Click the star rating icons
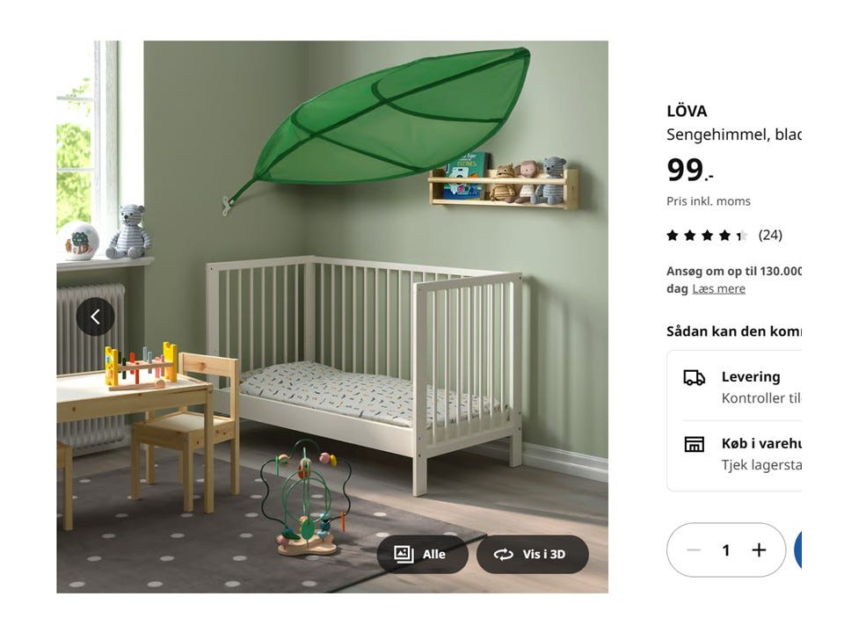 [707, 236]
